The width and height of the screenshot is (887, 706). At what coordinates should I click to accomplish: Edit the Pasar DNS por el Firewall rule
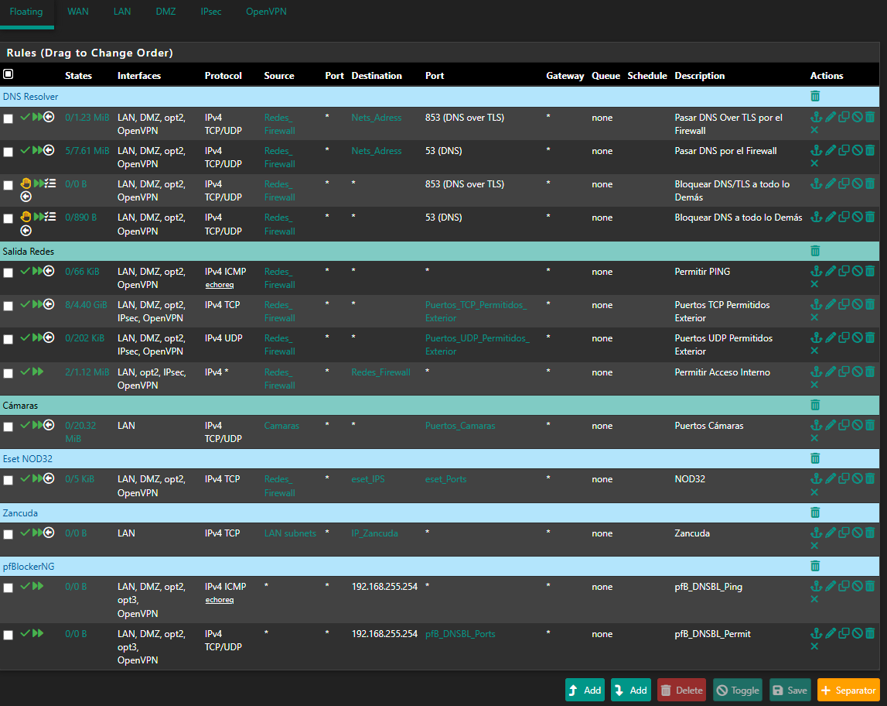pyautogui.click(x=830, y=151)
